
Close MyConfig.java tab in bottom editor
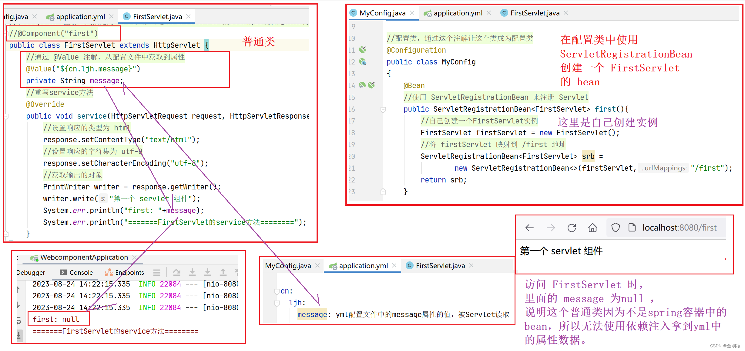[317, 265]
